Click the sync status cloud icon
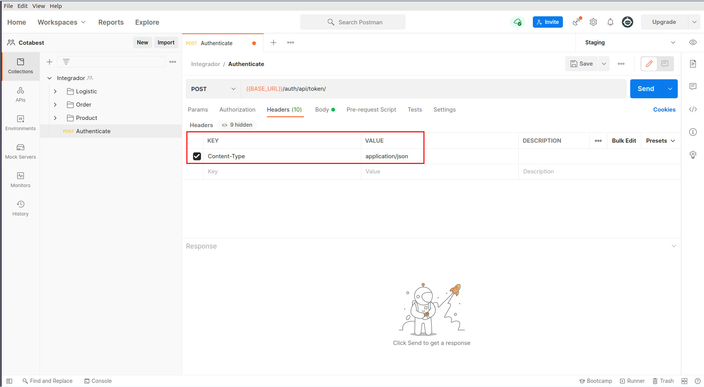 point(517,22)
